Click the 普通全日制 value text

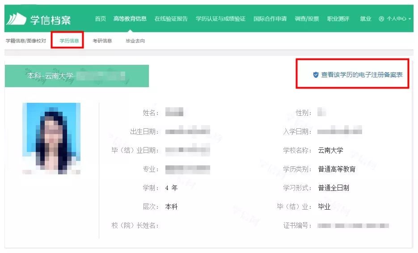coord(334,188)
